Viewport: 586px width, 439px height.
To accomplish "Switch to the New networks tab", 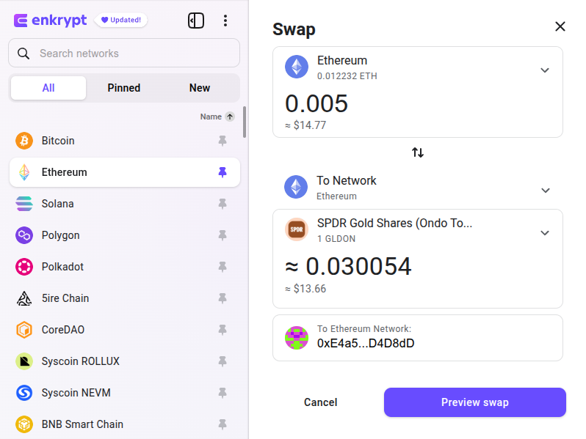I will point(200,88).
